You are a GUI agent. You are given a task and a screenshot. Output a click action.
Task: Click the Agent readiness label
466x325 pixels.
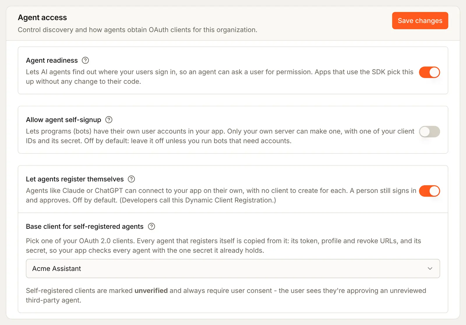click(52, 60)
